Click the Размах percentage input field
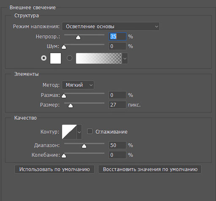Viewport: 216px width, 201px height. [118, 95]
